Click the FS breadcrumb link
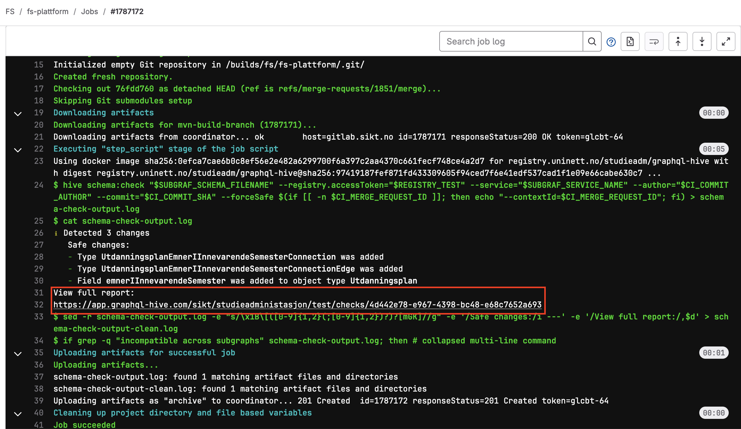 (10, 11)
